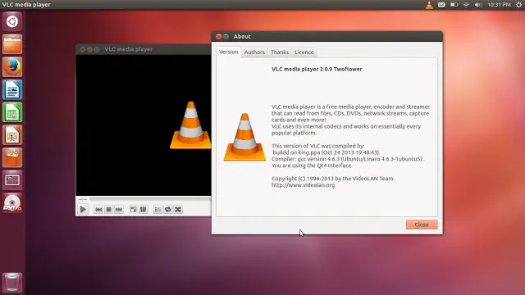
Task: Click the About window red close button
Action: point(219,36)
